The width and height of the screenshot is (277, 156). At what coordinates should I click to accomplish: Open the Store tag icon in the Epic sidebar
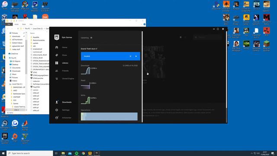pyautogui.click(x=57, y=55)
